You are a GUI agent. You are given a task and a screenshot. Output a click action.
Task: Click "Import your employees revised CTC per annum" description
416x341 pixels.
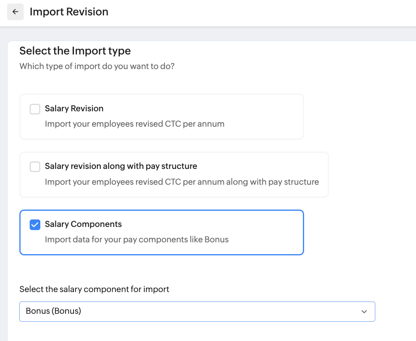[134, 124]
